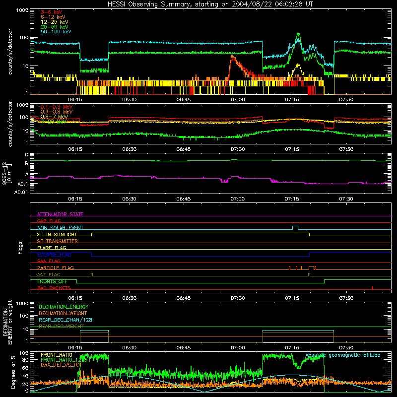Click the Absolute geomagnetic latitude label
This screenshot has height=397, width=397.
pos(343,355)
